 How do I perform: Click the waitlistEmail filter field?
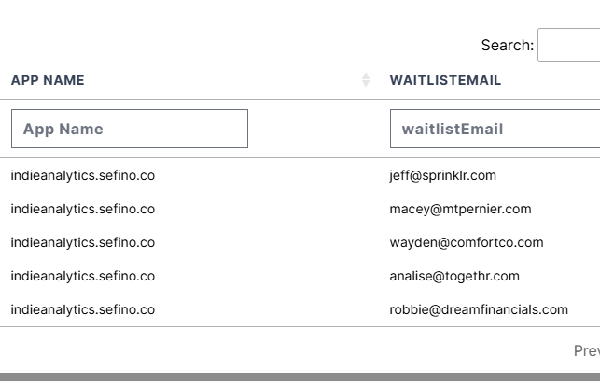(x=495, y=129)
